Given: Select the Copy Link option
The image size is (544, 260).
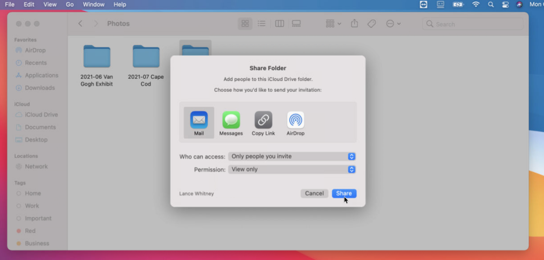Looking at the screenshot, I should coord(263,122).
